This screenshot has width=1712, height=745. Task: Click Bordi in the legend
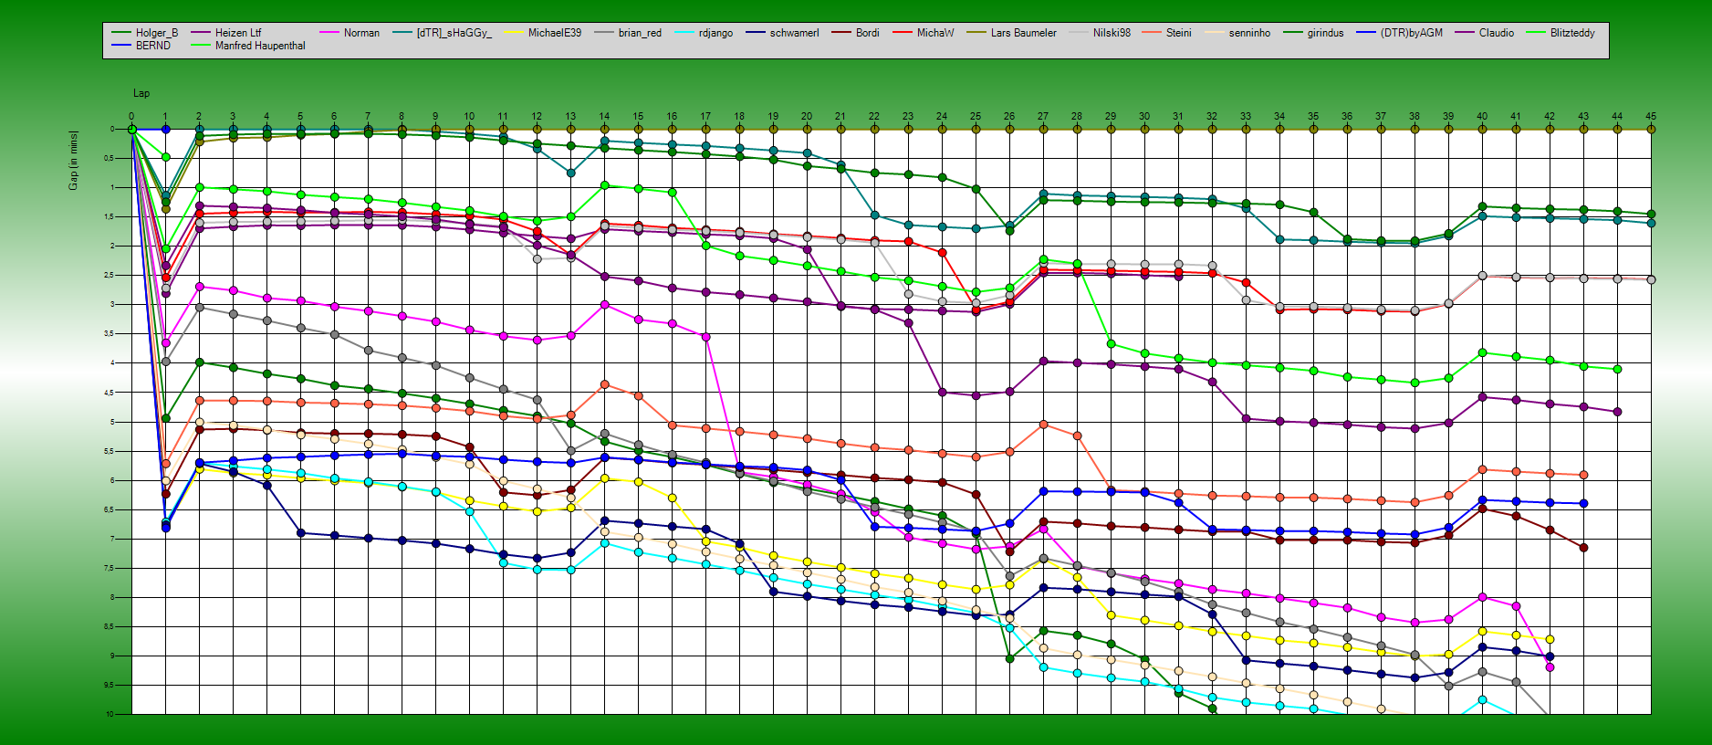[x=867, y=33]
